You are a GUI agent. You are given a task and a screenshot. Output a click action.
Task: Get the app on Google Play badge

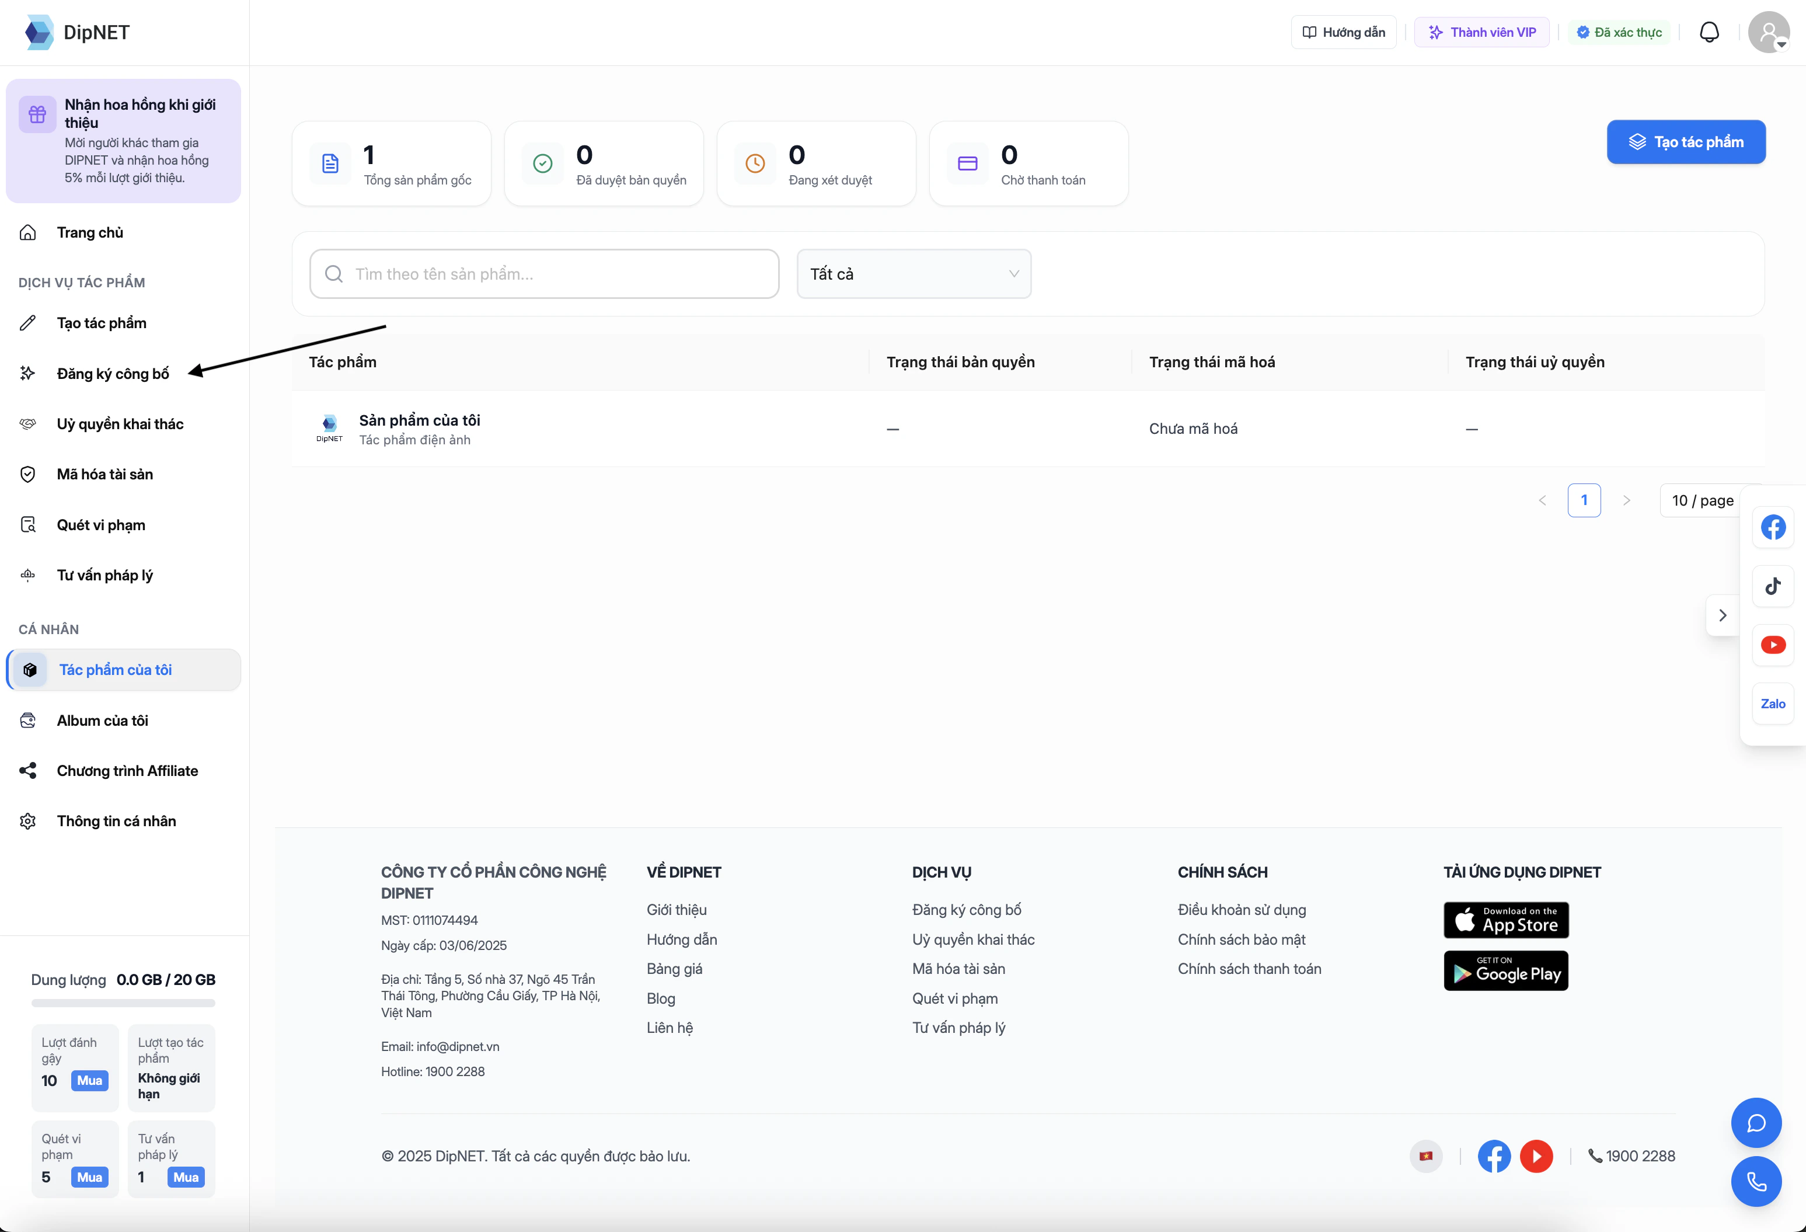[1506, 971]
